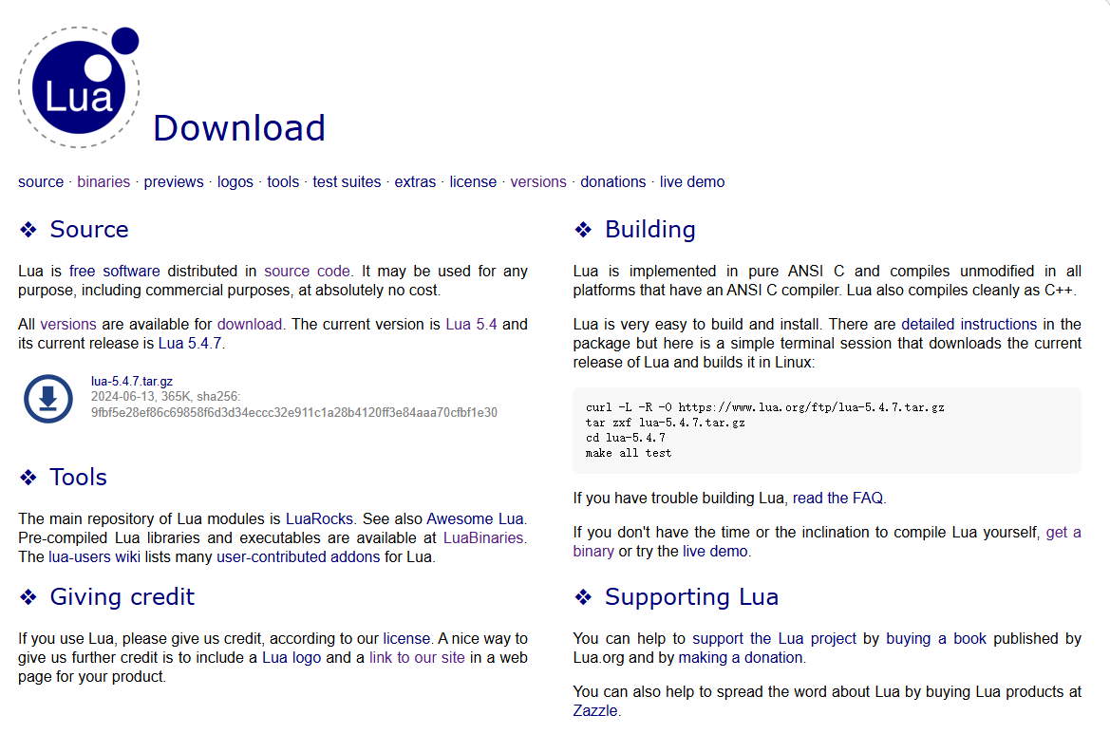Download lua-5.4.7.tar.gz file link
Screen dimensions: 1110x734
point(132,381)
